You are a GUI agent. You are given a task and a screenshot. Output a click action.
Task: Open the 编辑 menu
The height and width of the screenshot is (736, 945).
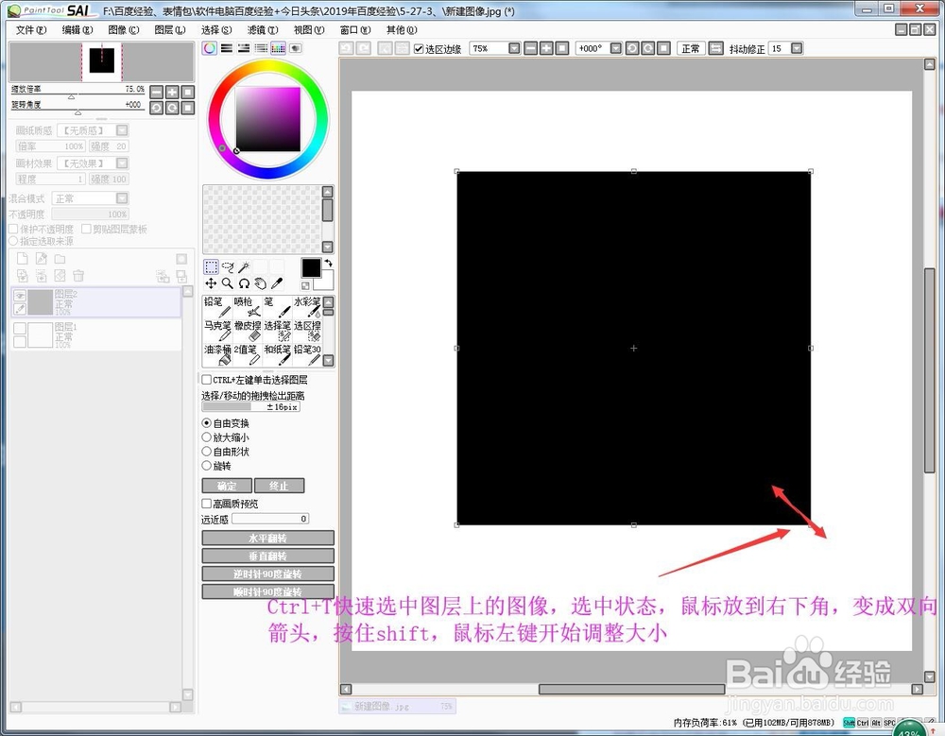coord(77,30)
